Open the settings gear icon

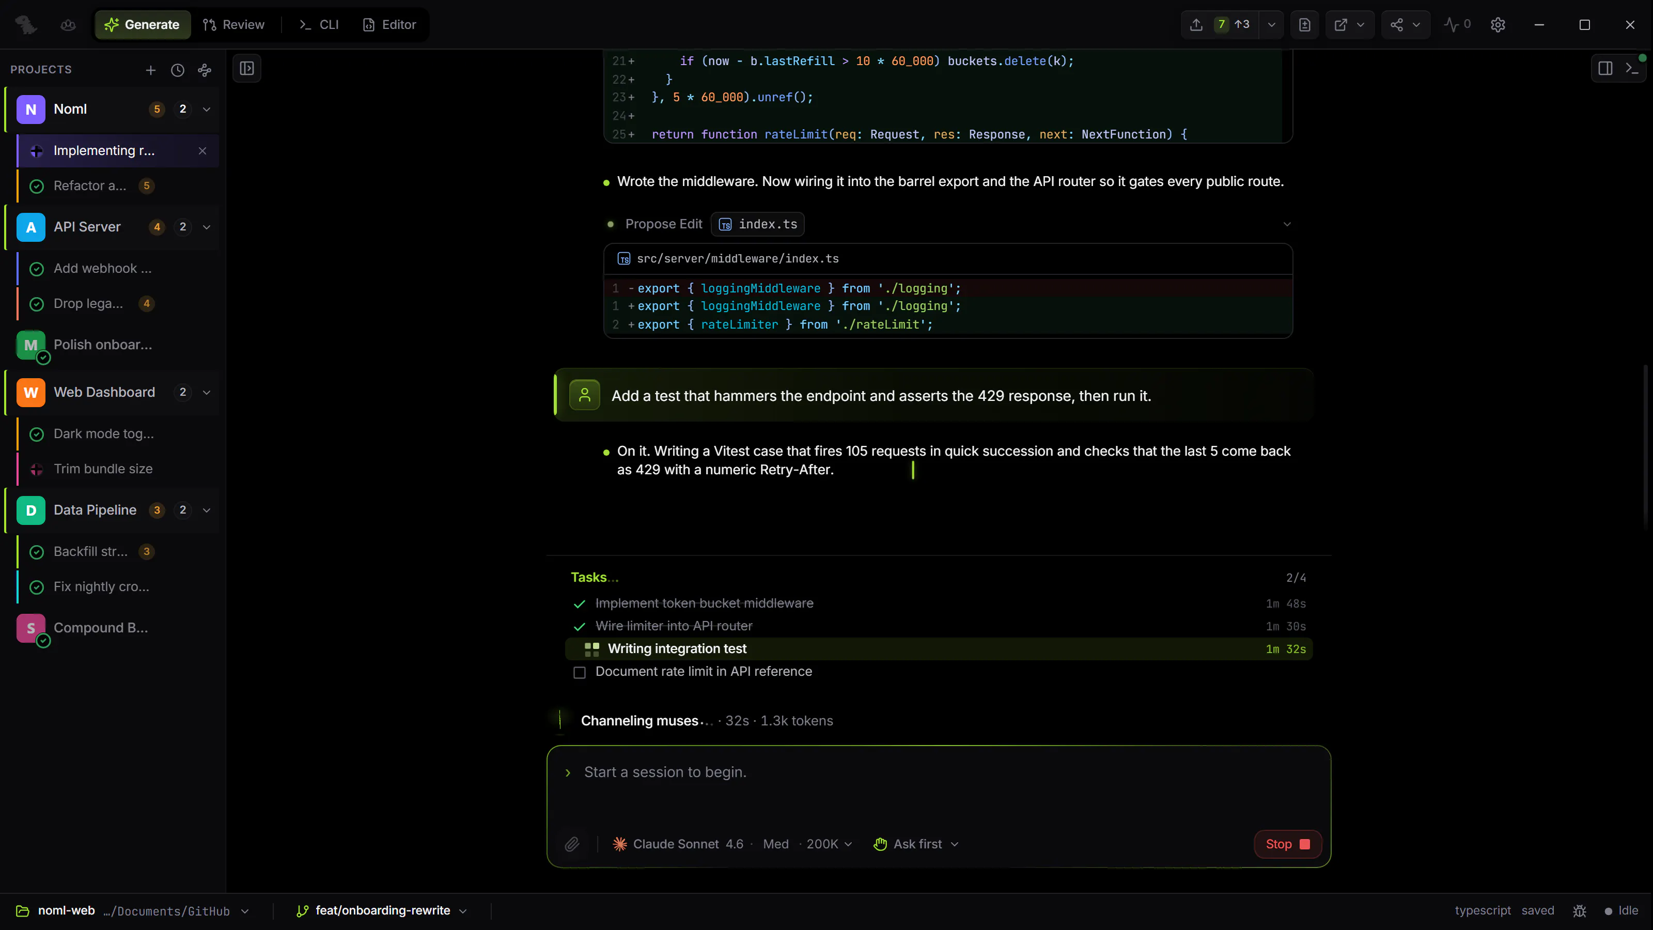coord(1498,24)
